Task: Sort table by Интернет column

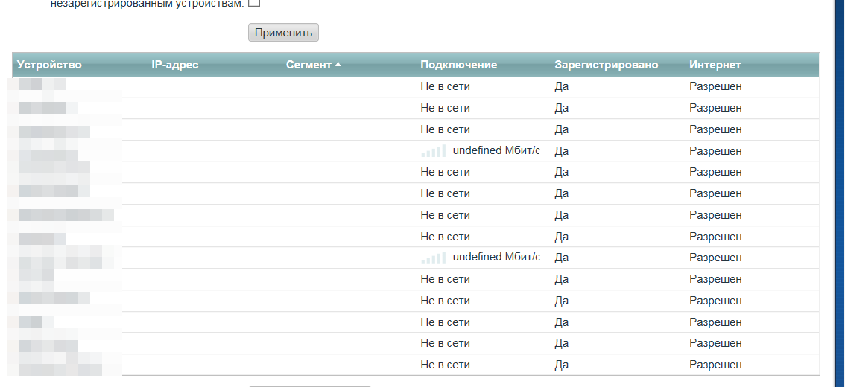Action: tap(715, 65)
